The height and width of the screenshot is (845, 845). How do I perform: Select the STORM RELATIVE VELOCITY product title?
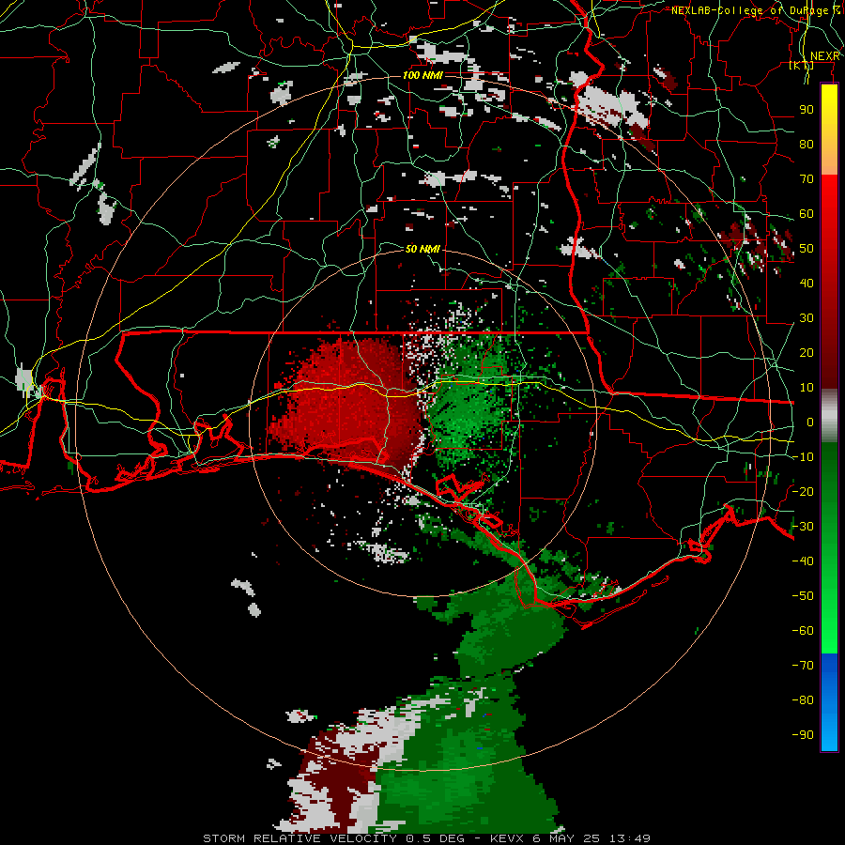[x=300, y=838]
